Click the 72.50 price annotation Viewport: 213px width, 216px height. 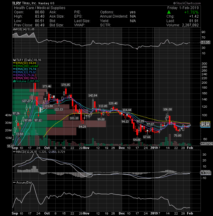pyautogui.click(x=19, y=134)
